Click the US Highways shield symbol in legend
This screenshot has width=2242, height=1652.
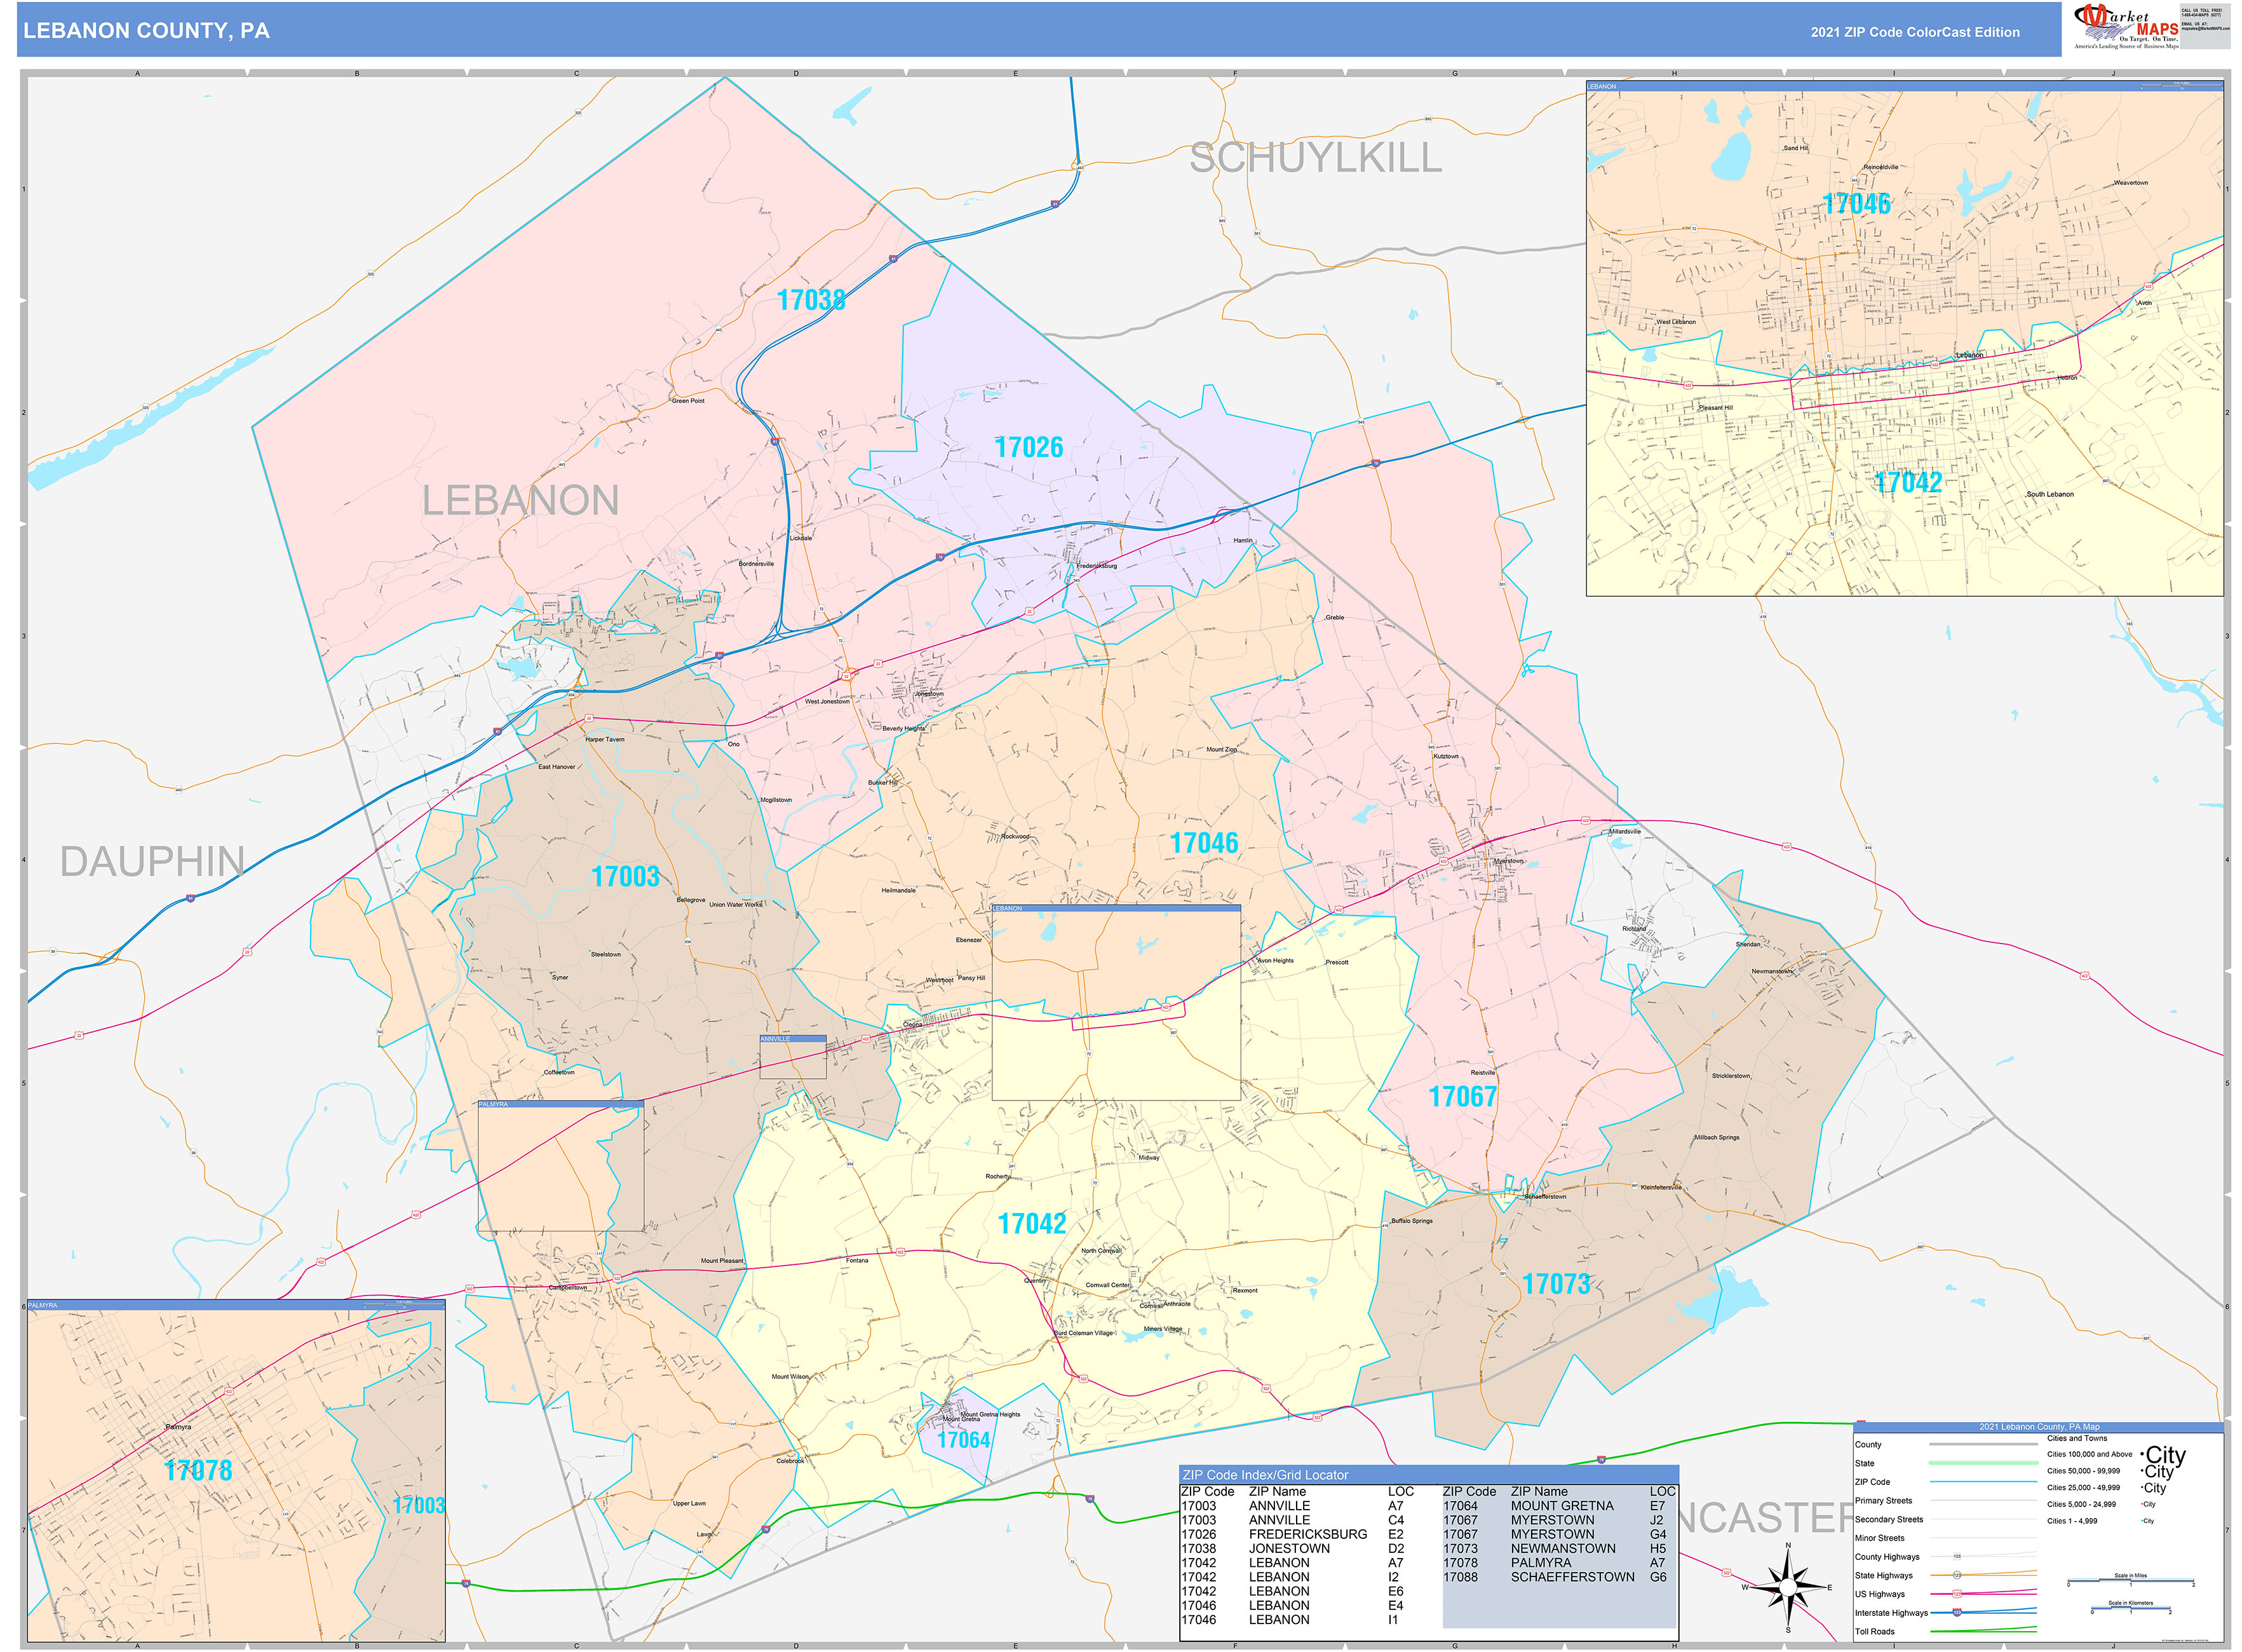pyautogui.click(x=1957, y=1594)
